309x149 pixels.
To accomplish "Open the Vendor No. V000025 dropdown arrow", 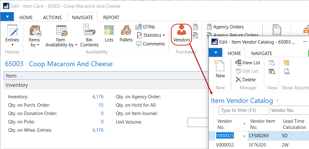I will 245,136.
